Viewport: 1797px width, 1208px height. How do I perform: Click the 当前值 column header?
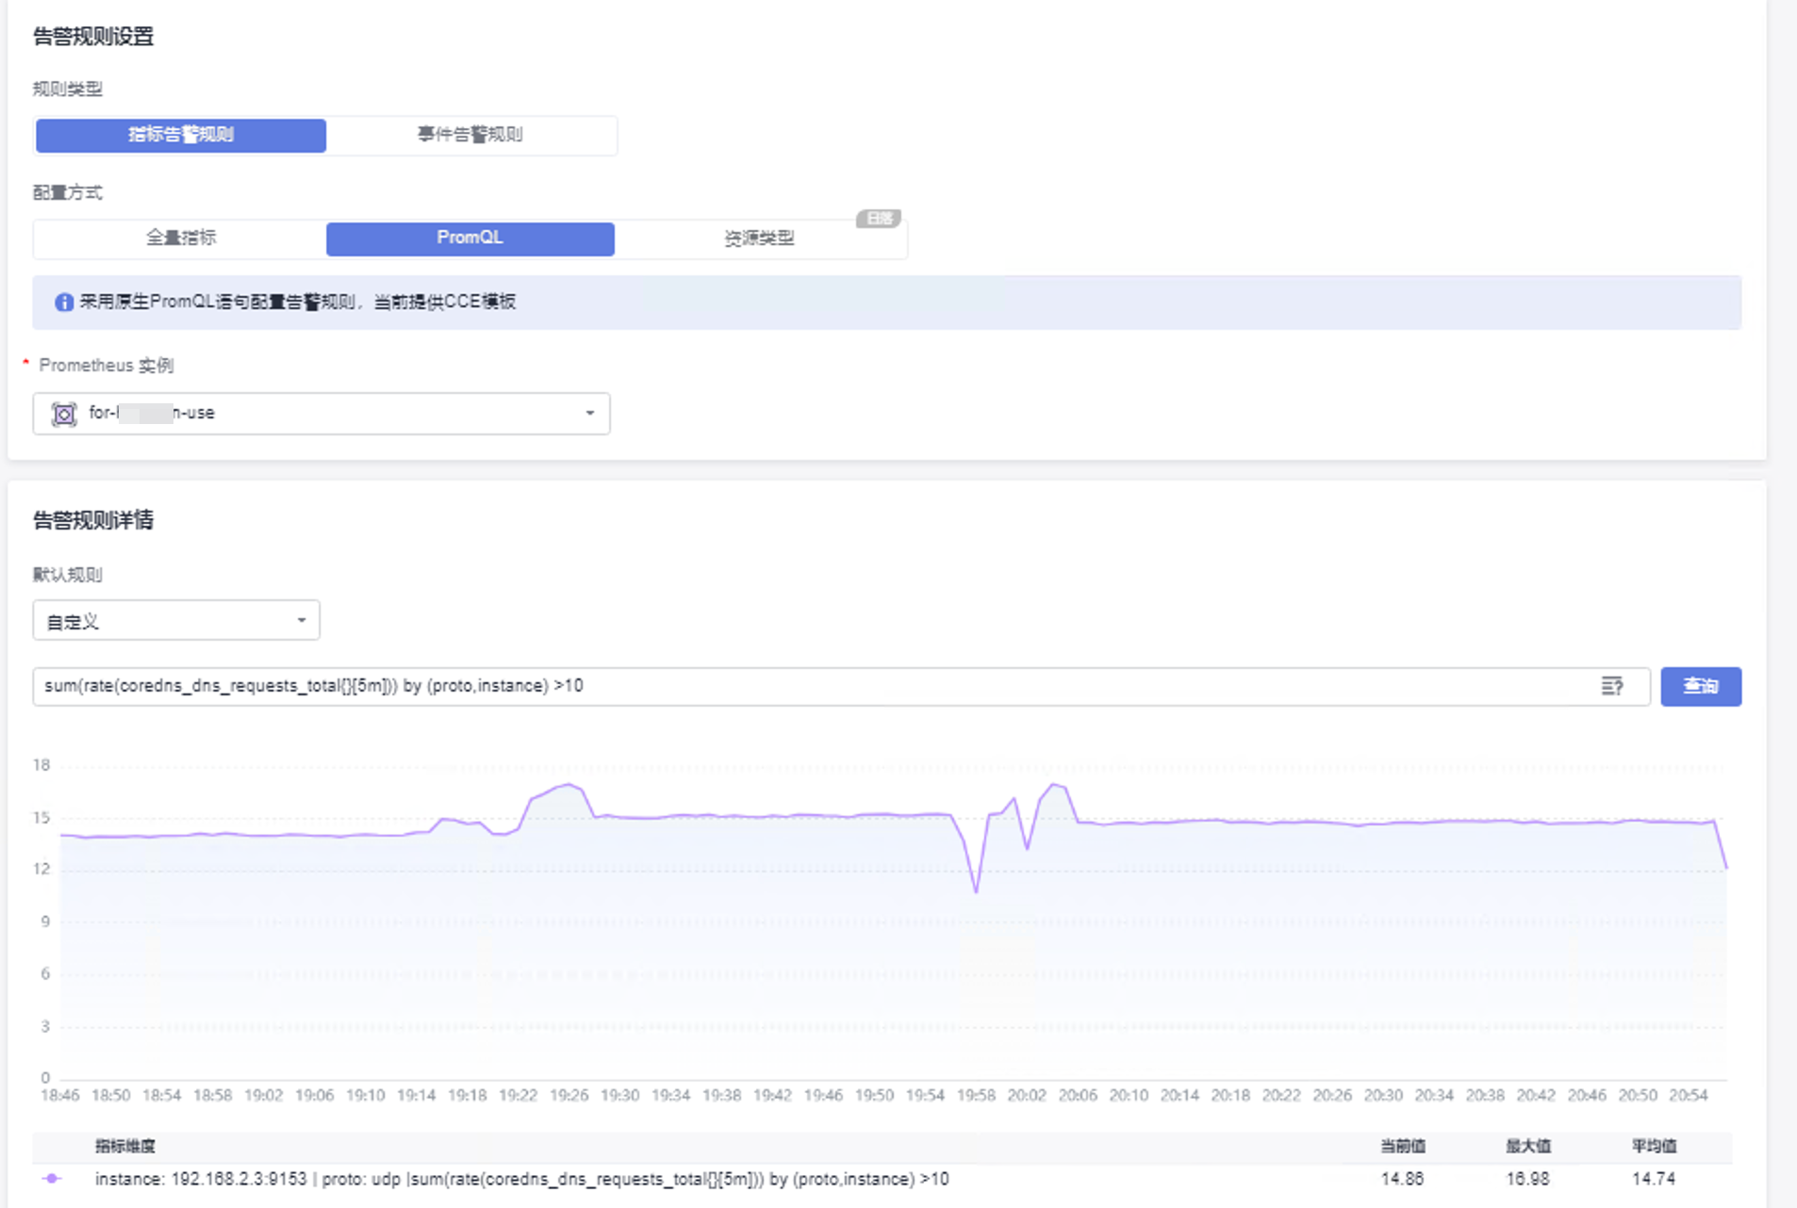tap(1402, 1146)
